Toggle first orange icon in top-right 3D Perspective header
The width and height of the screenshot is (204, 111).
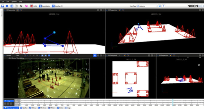pyautogui.click(x=120, y=10)
